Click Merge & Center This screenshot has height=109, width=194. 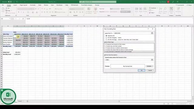60,12
